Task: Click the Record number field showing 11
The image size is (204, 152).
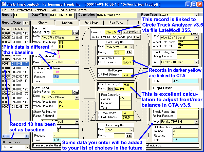Action: click(21, 15)
